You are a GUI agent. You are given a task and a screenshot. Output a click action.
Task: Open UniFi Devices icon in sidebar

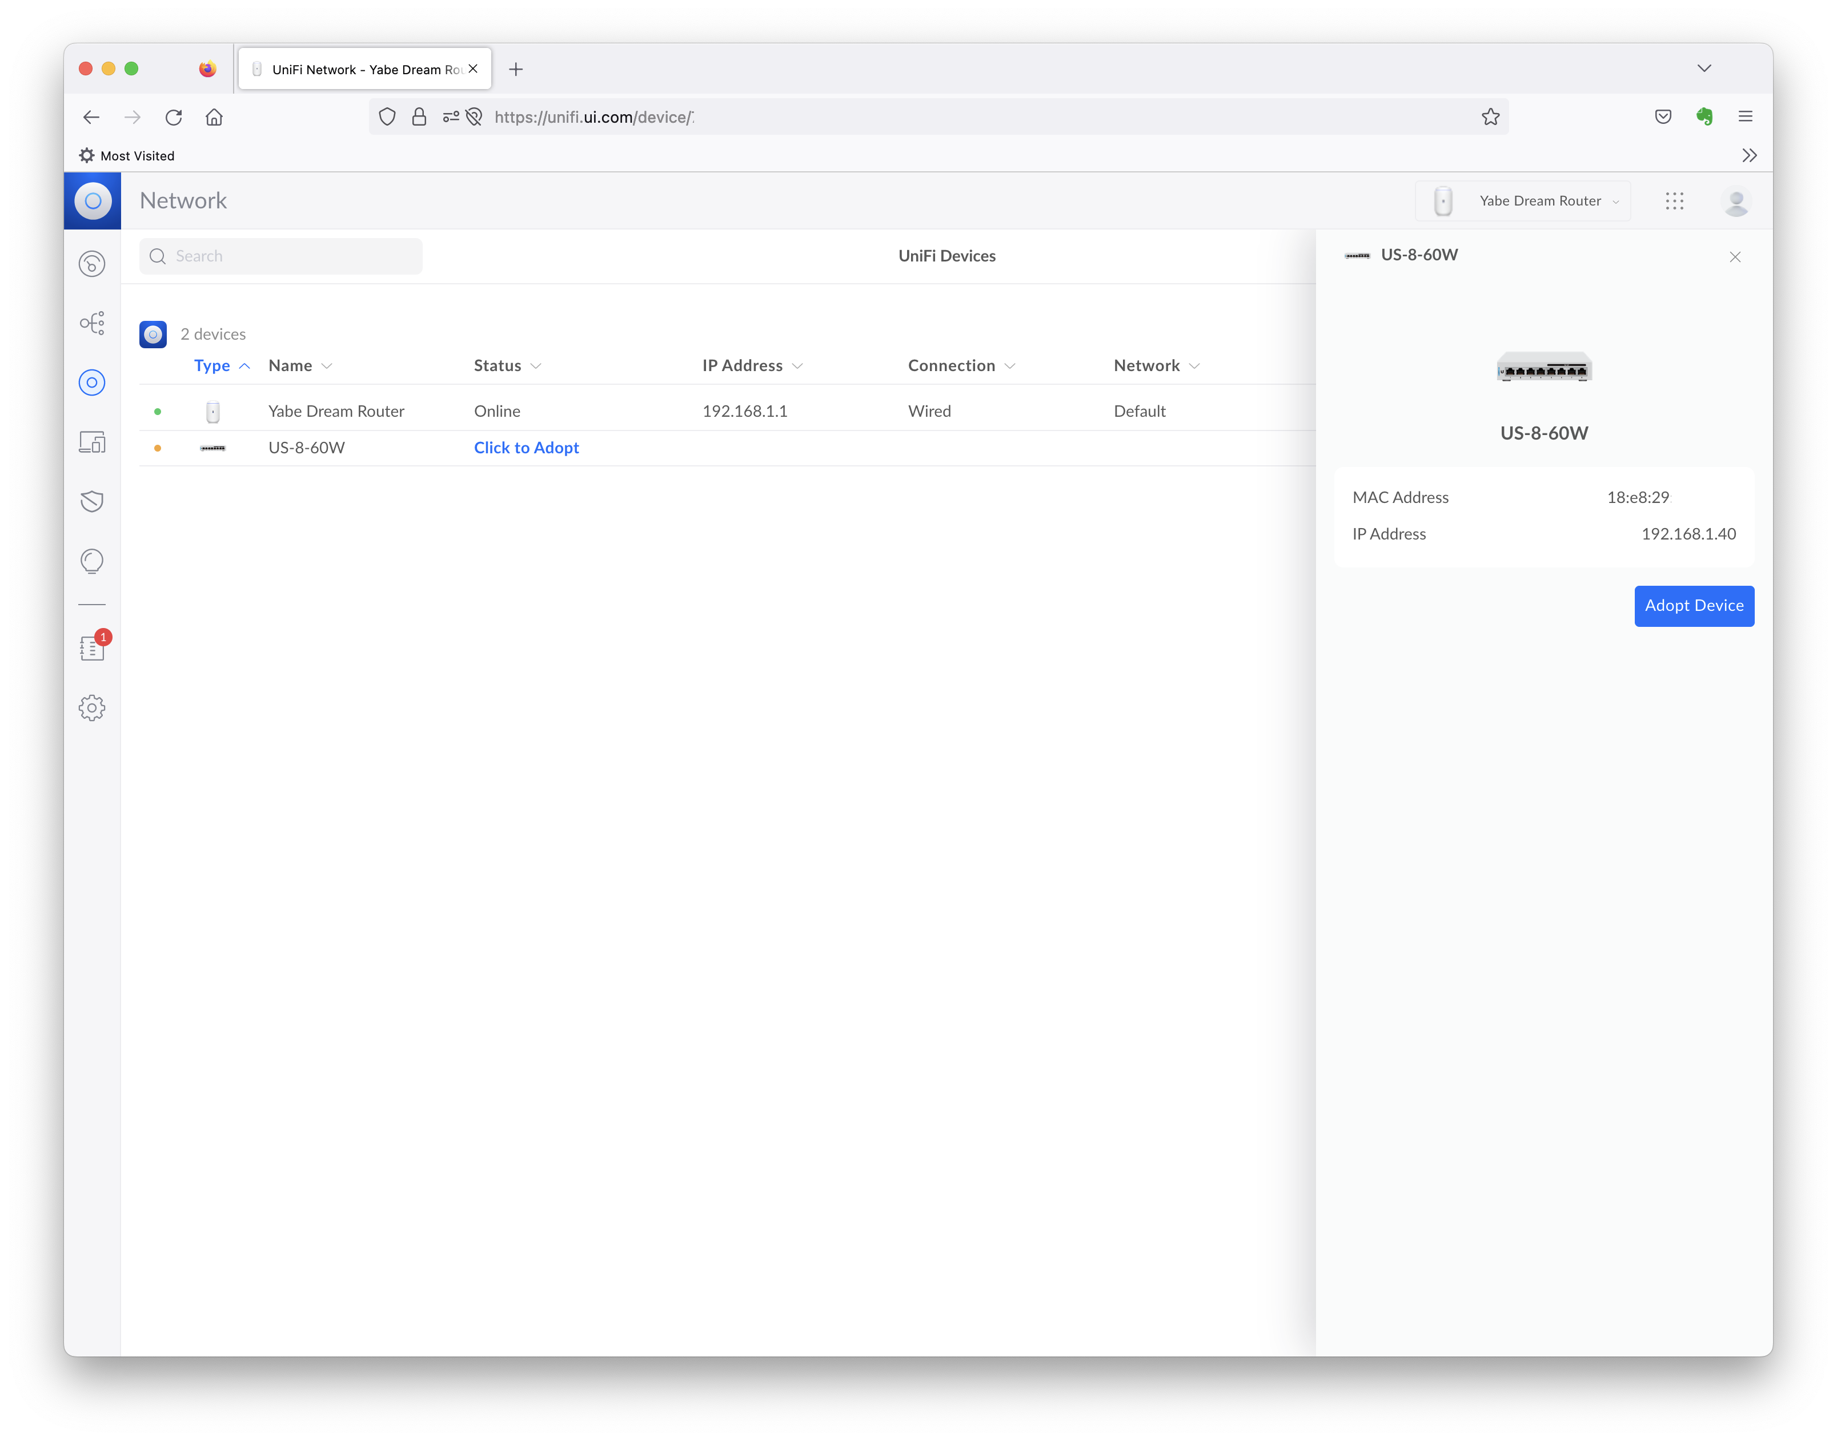[92, 382]
